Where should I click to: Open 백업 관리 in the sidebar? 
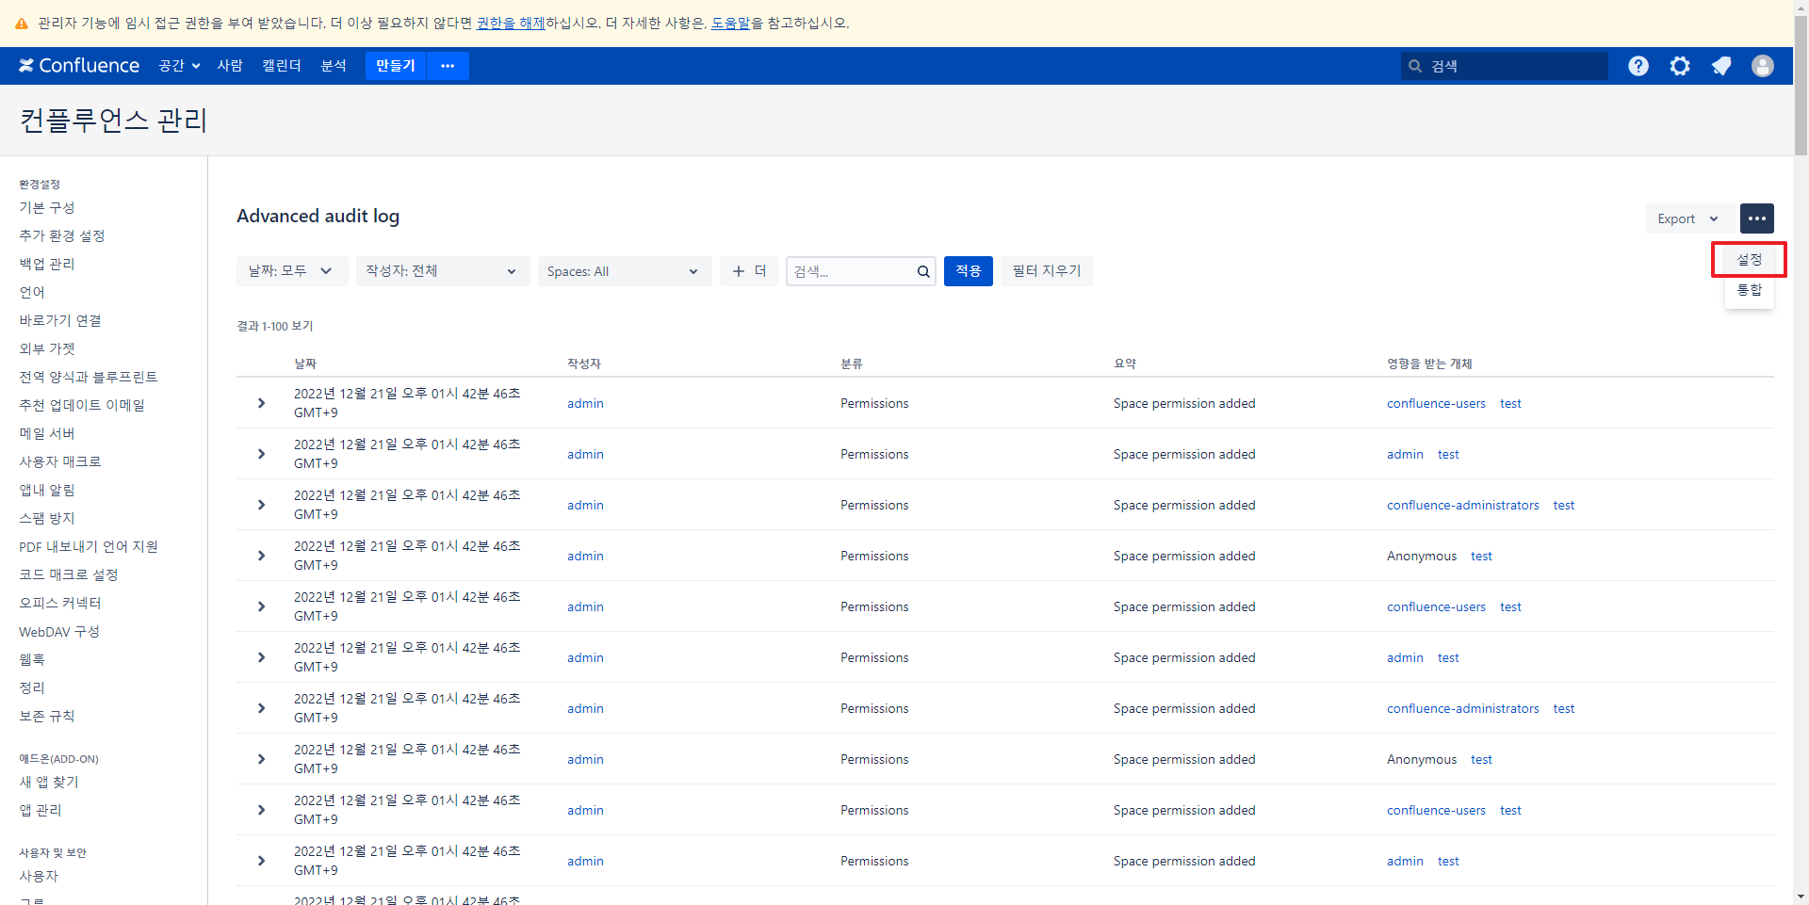[x=47, y=264]
